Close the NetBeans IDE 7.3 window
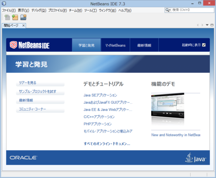 click(209, 3)
